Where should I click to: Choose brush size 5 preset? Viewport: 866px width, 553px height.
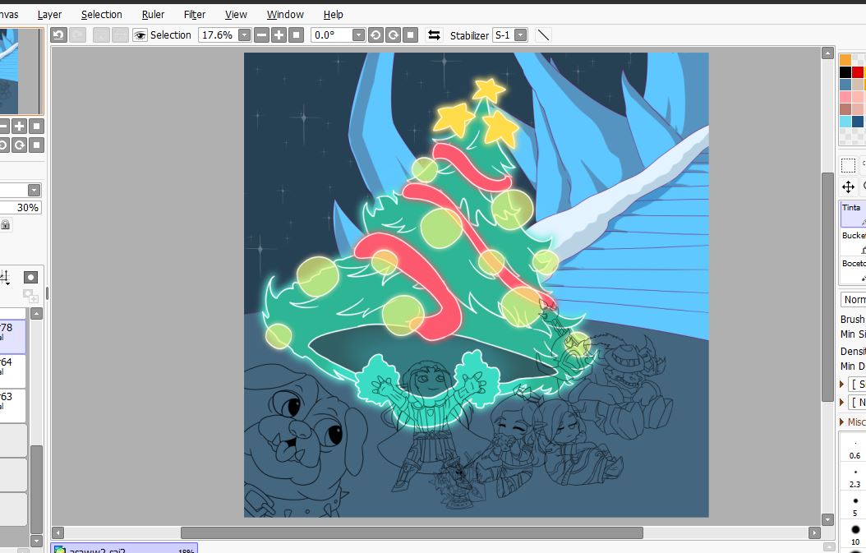click(854, 506)
